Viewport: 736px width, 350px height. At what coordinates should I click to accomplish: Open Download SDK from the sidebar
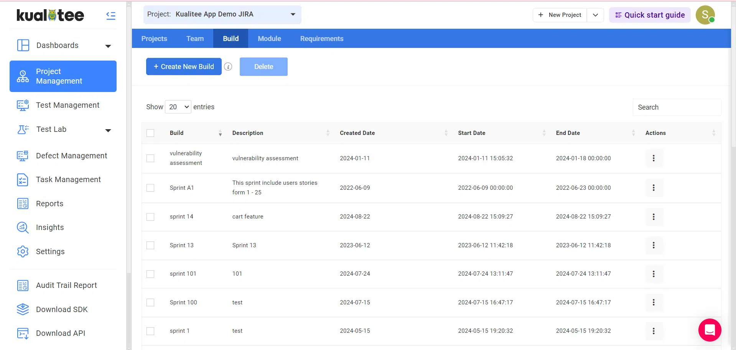(x=62, y=309)
